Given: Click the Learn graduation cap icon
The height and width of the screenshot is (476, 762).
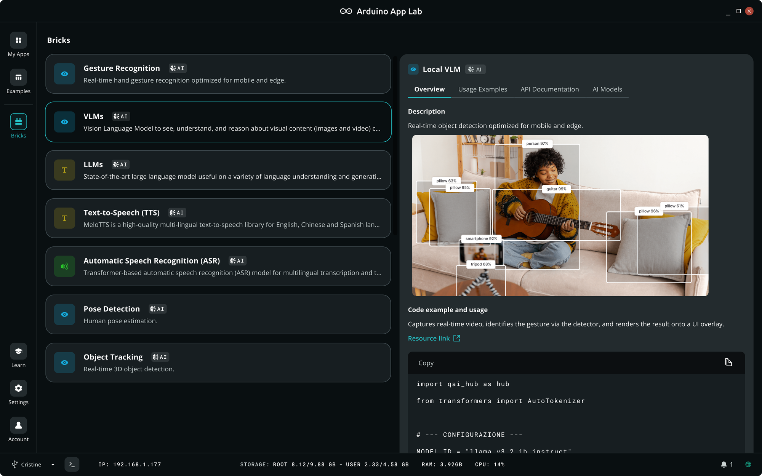Looking at the screenshot, I should click(18, 351).
